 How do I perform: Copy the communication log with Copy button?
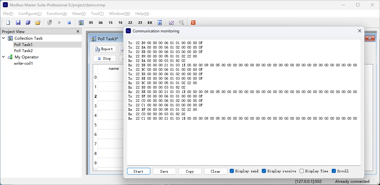pyautogui.click(x=190, y=171)
